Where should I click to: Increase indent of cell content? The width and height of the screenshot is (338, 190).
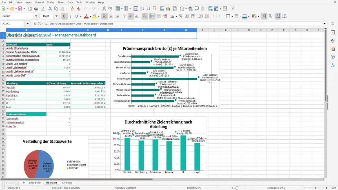coord(215,16)
